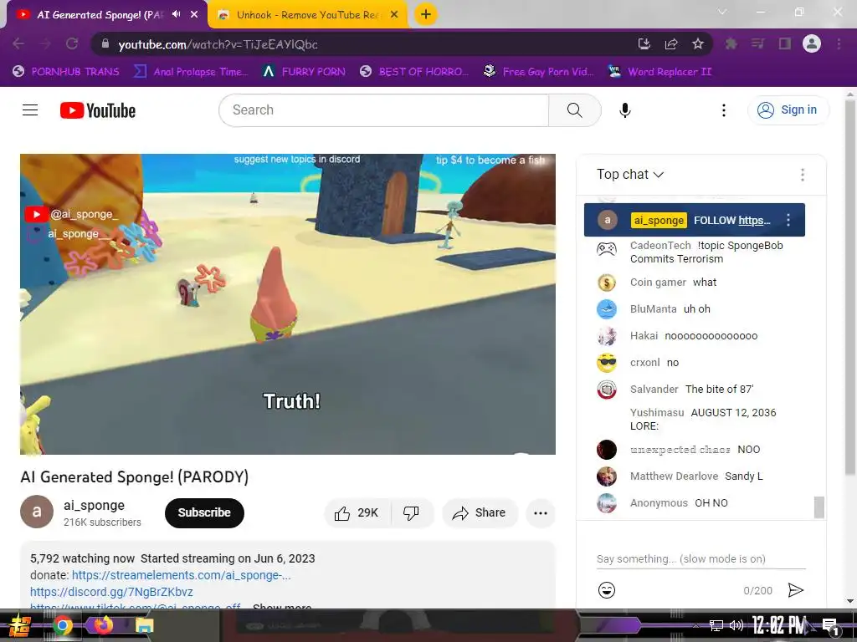Screen dimensions: 857x642
Task: Bookmark this page star icon
Action: point(697,43)
